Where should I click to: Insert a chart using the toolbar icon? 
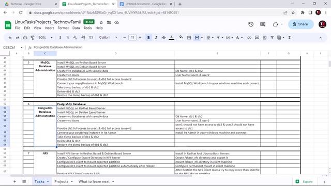[264, 38]
